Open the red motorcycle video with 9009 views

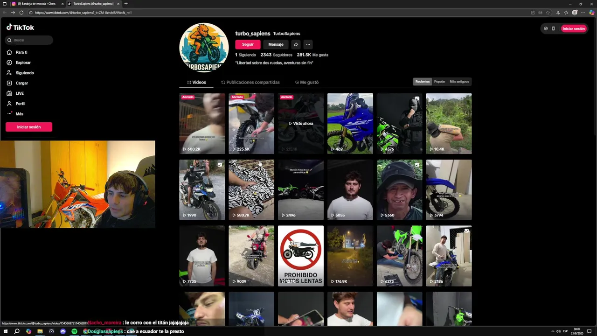pos(251,256)
